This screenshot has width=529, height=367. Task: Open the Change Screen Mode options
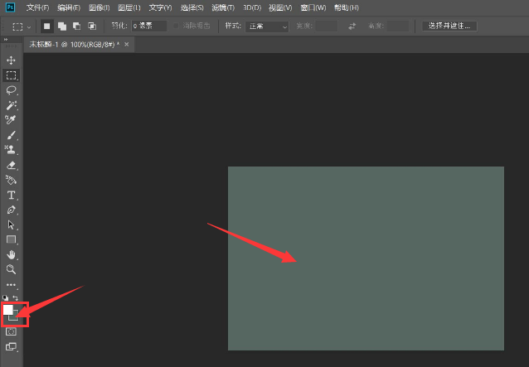12,346
